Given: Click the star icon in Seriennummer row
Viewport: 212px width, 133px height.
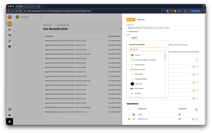Looking at the screenshot, I should coord(193,119).
